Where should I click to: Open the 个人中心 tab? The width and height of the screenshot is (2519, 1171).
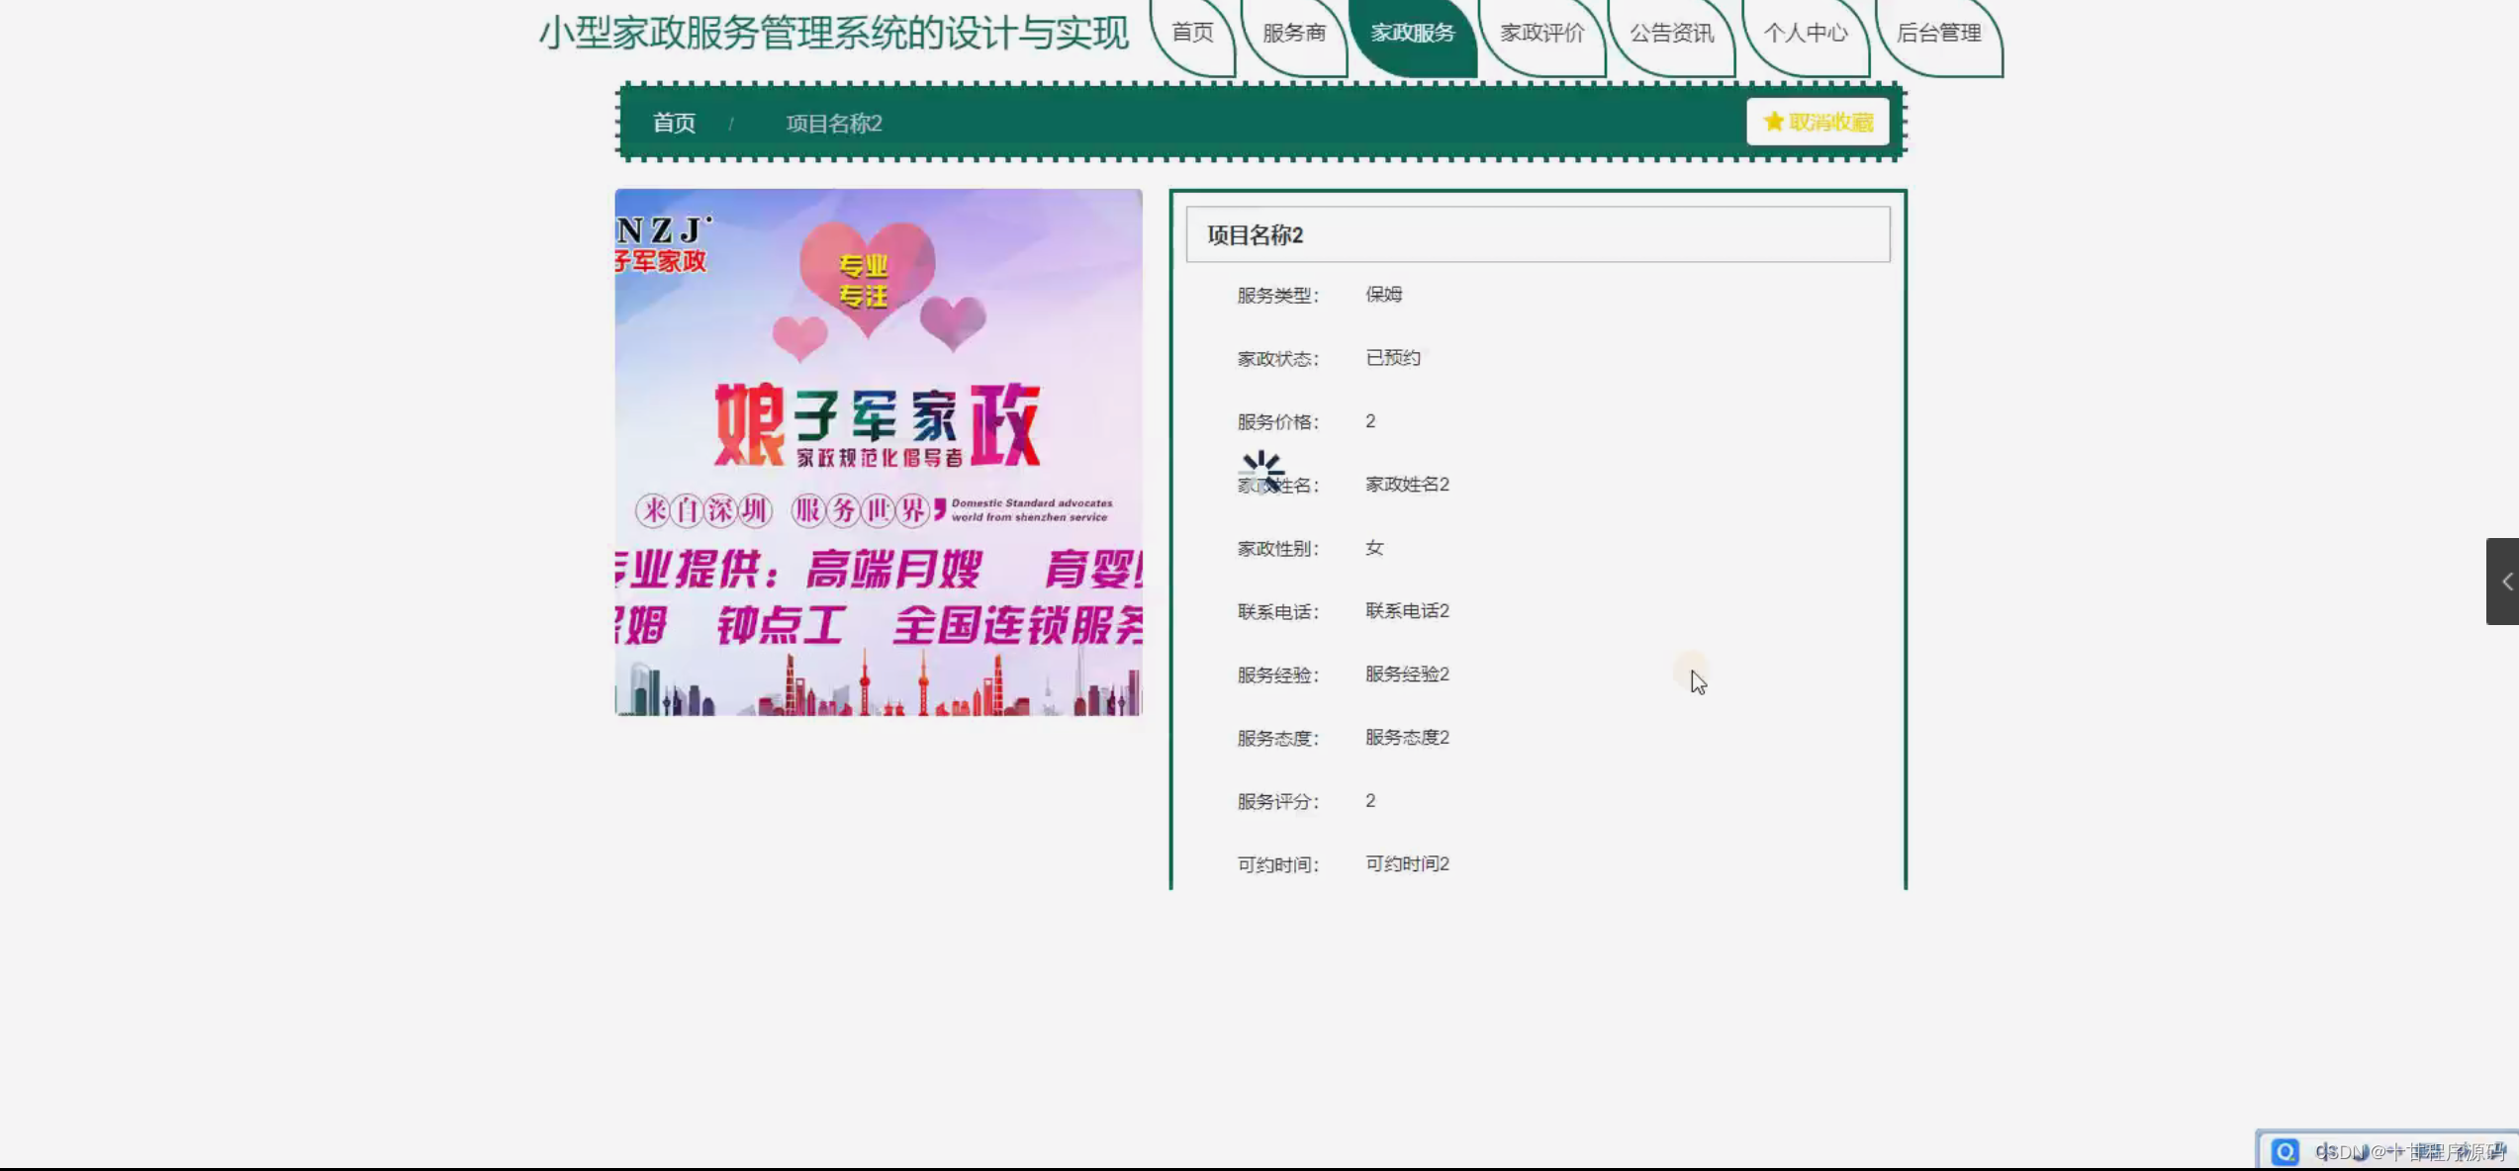1805,33
